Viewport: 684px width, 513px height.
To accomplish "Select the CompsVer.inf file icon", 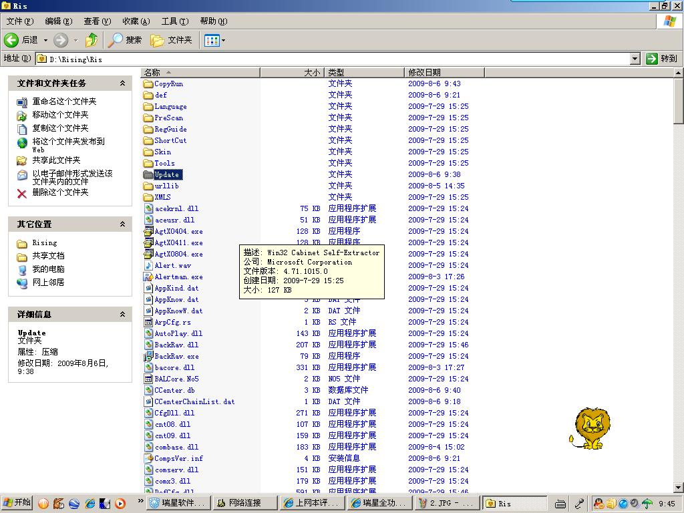I will 149,458.
